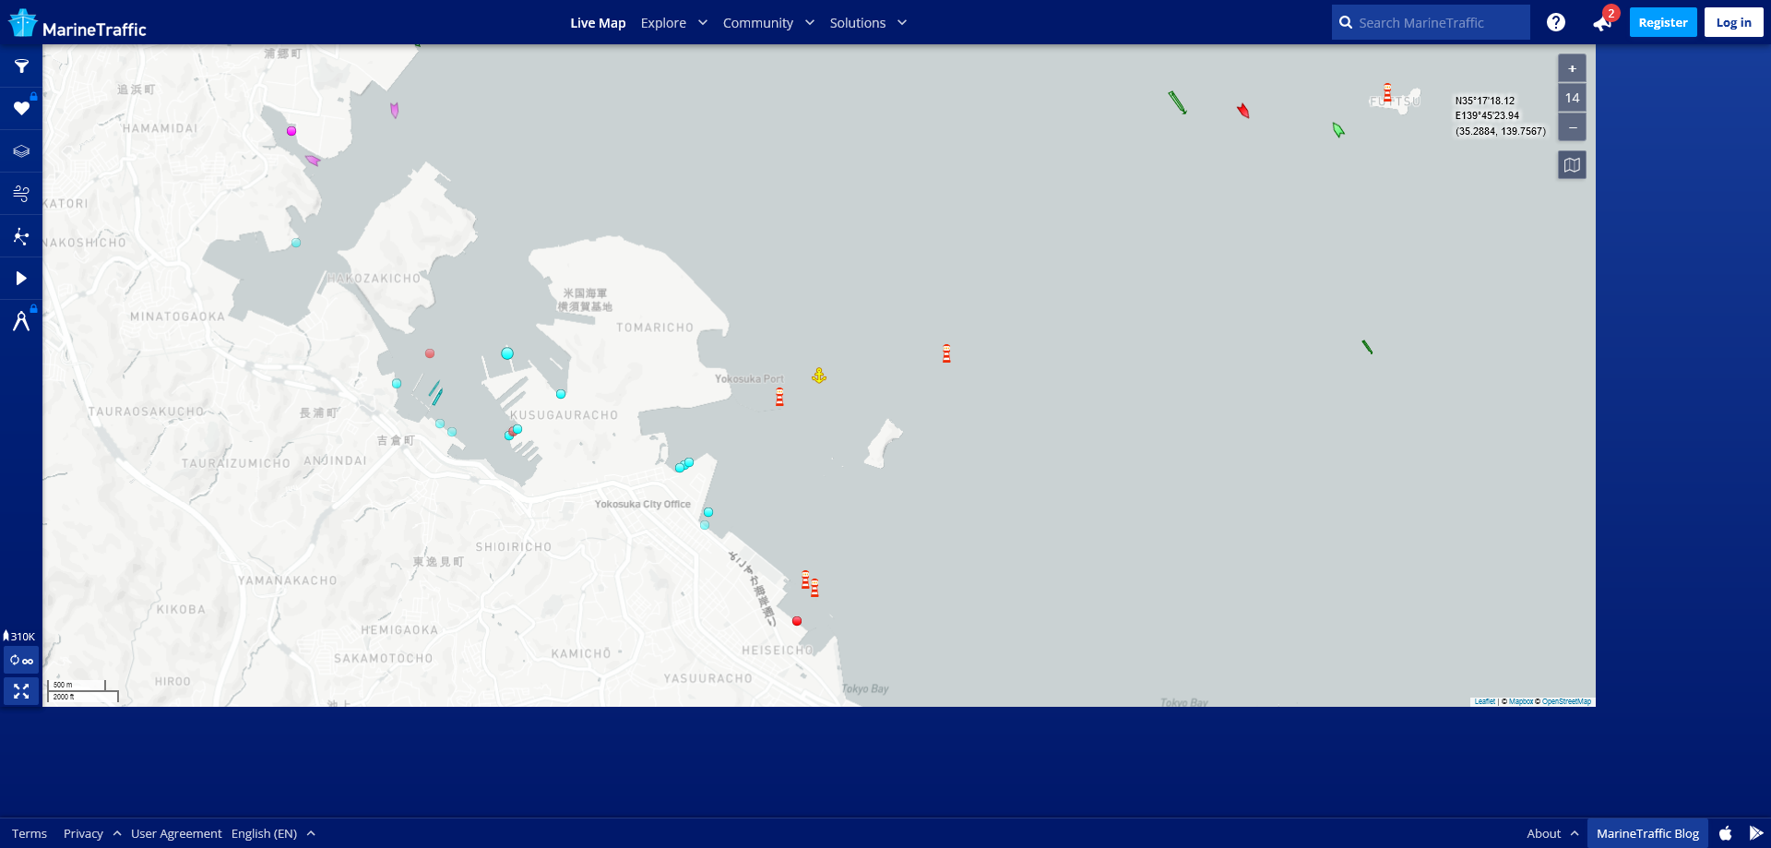The image size is (1771, 848).
Task: Open the OpenStreetMap attribution link
Action: [x=1566, y=701]
